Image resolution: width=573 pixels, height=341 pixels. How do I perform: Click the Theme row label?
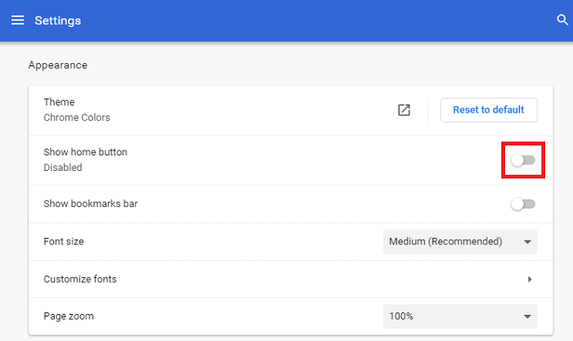pyautogui.click(x=59, y=102)
